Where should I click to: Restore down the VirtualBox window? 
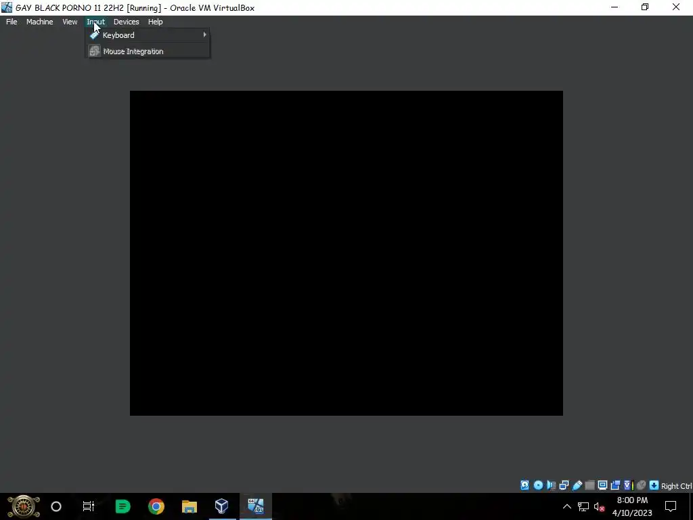pos(645,7)
